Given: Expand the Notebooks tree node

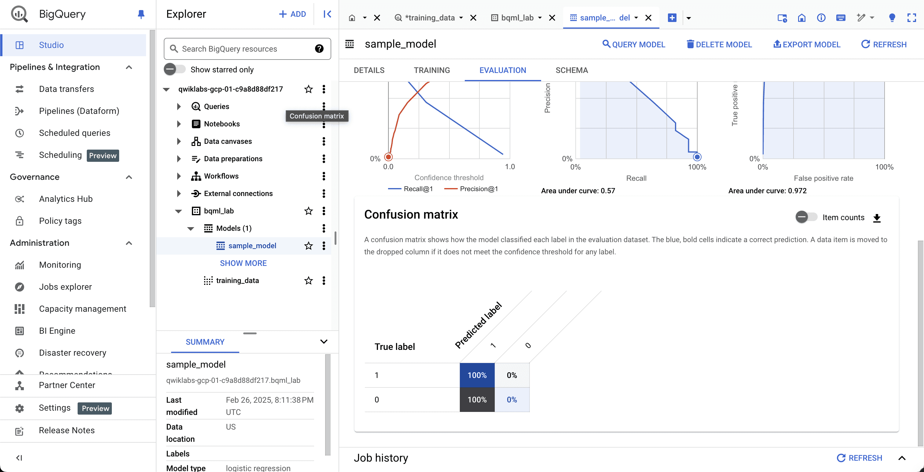Looking at the screenshot, I should 179,124.
